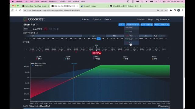Choose Sell Put from the Add menu

[132, 43]
